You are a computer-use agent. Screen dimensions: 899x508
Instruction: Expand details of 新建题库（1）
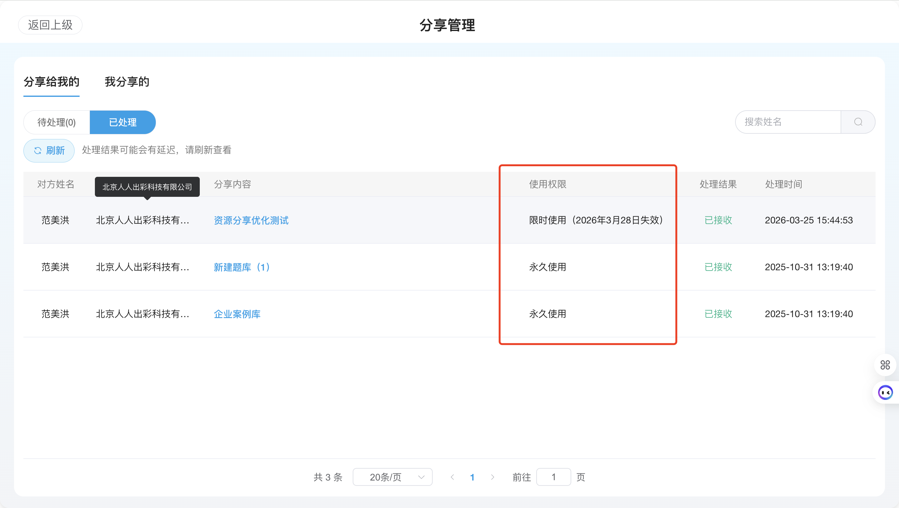[x=242, y=267]
